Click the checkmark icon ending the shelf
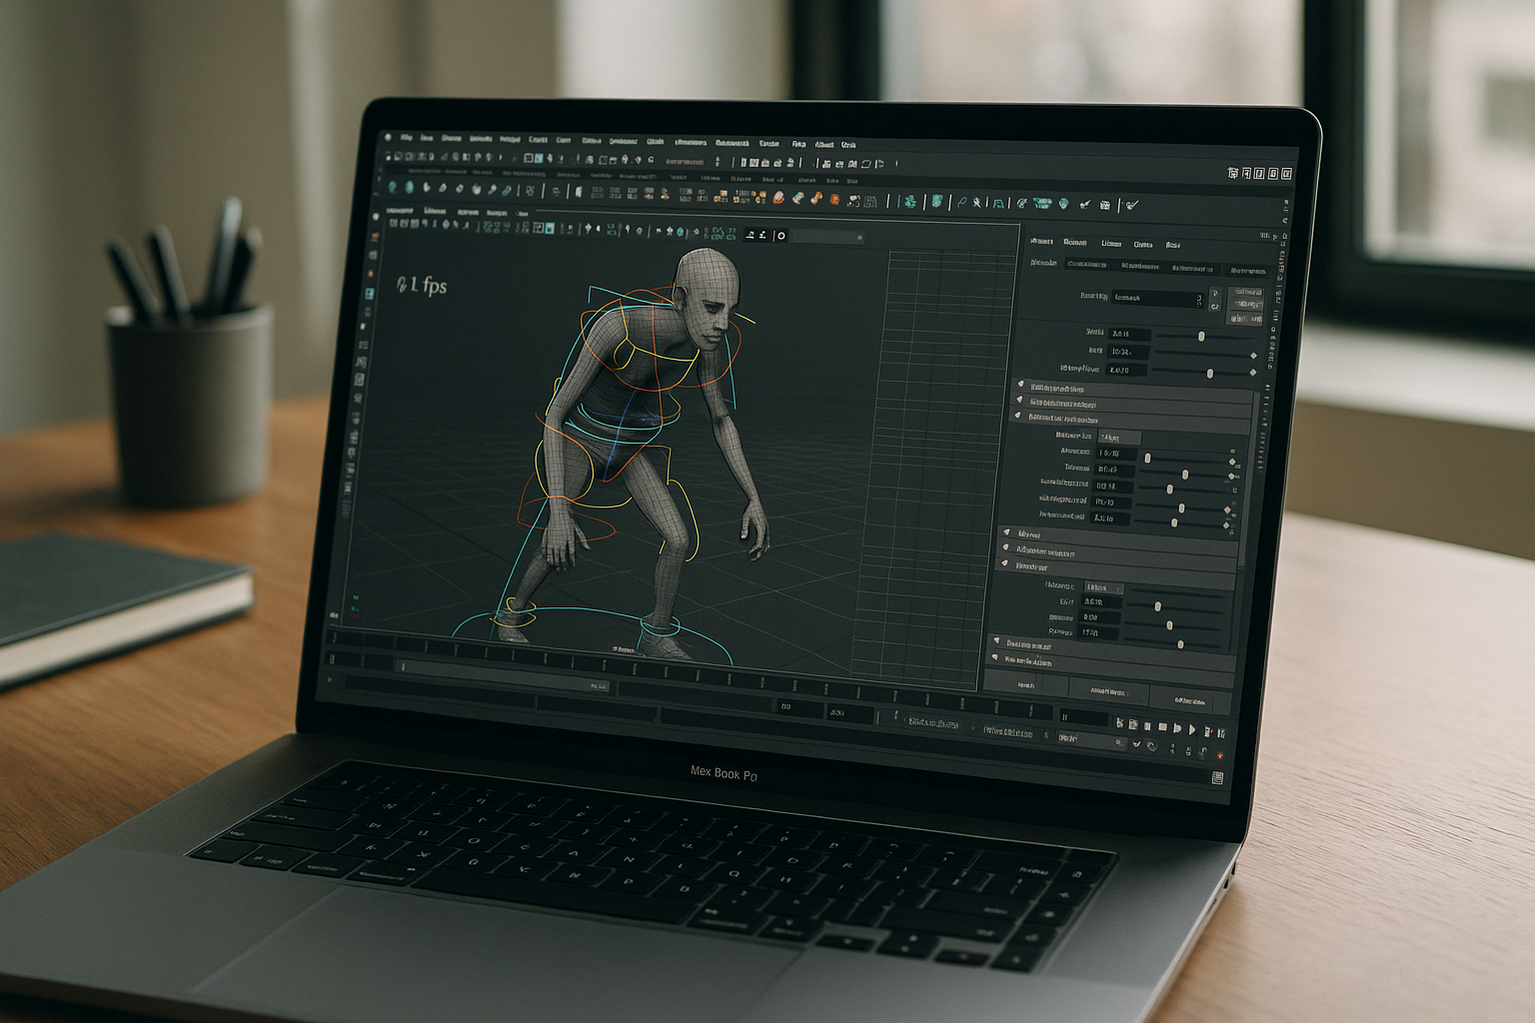This screenshot has height=1023, width=1535. [x=1132, y=205]
